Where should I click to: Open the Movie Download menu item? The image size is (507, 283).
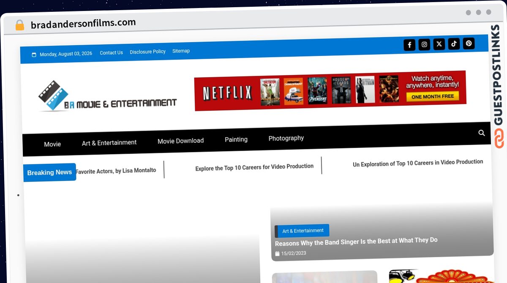pos(180,141)
